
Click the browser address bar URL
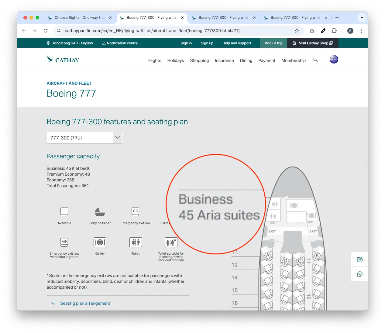coord(152,31)
